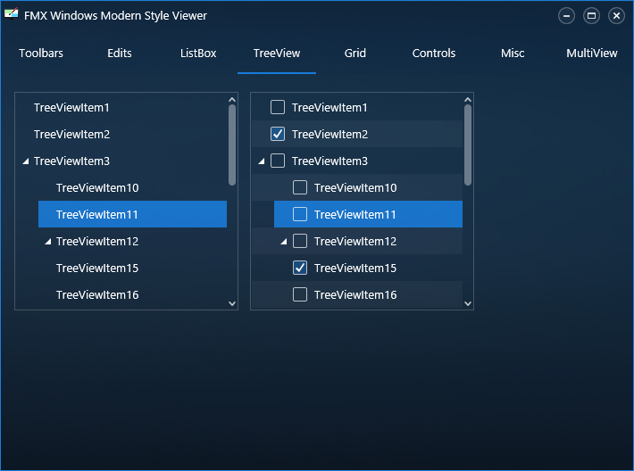
Task: Switch to the ListBox tab
Action: pos(198,54)
